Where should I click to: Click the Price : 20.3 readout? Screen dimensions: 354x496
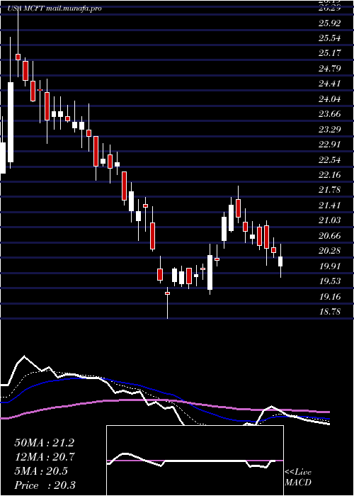[x=45, y=485]
